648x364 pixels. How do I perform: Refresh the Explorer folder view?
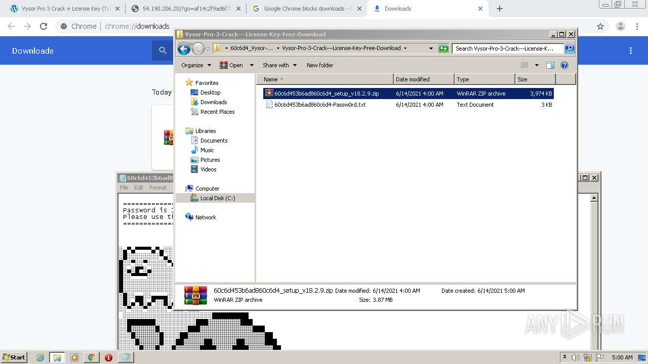click(x=443, y=49)
